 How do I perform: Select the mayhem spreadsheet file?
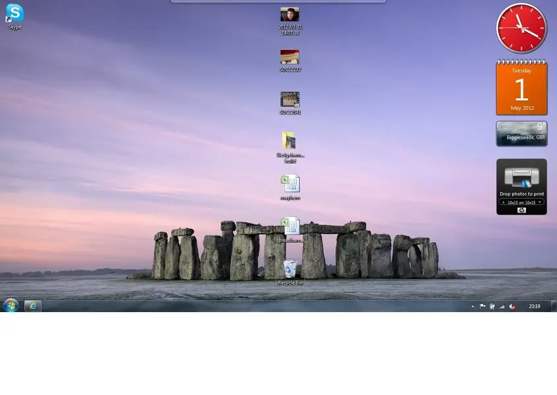click(x=290, y=184)
